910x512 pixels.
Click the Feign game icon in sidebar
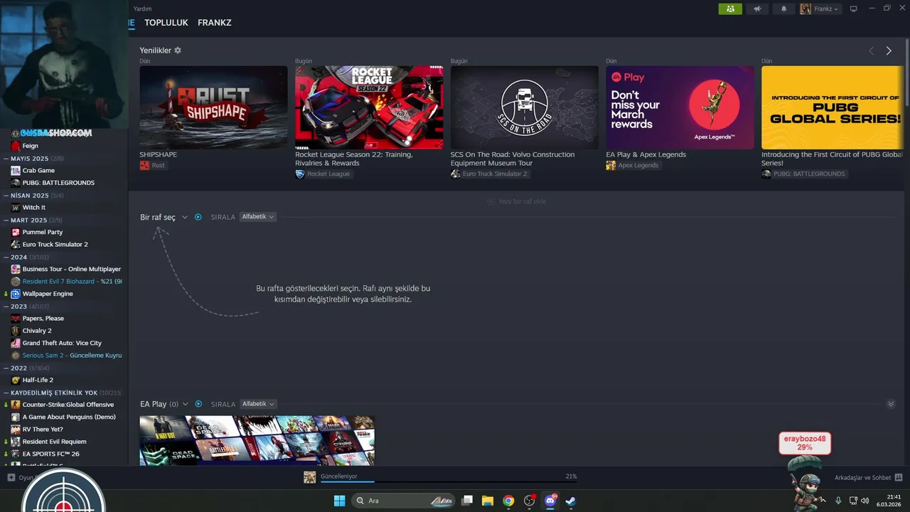coord(16,146)
